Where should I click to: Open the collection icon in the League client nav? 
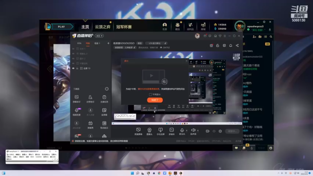click(x=178, y=26)
